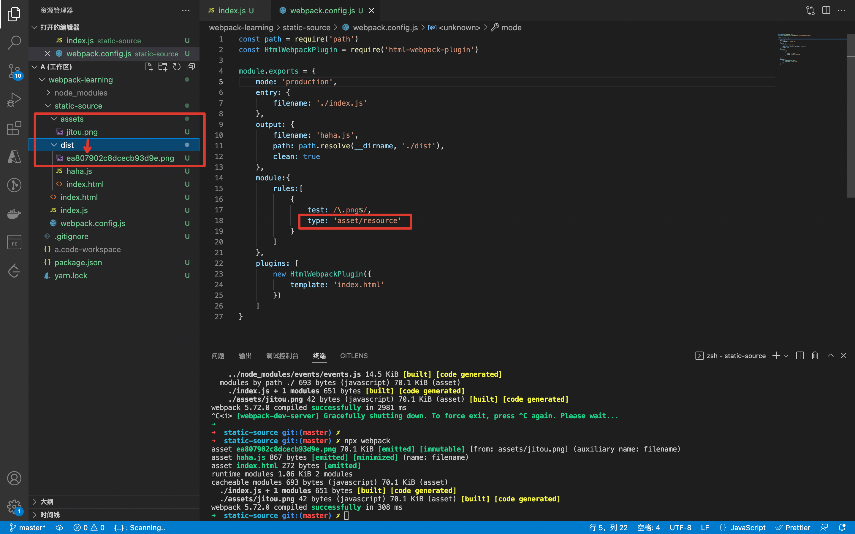Split the editor right icon
Viewport: 855px width, 534px height.
point(826,10)
